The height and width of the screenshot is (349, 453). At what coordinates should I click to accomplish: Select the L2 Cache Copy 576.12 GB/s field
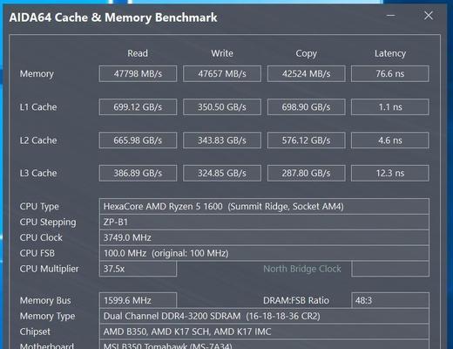(306, 140)
